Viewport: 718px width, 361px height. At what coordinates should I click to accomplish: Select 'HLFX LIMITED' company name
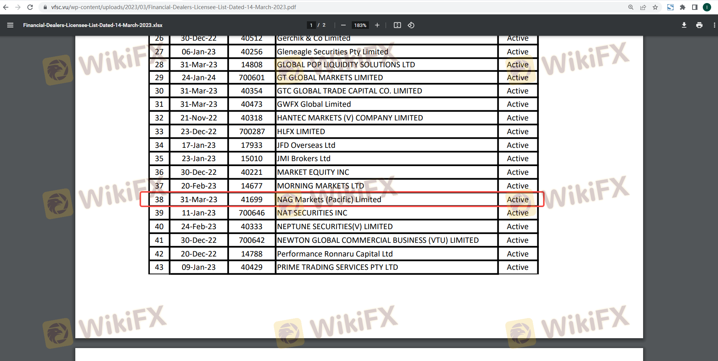(301, 131)
